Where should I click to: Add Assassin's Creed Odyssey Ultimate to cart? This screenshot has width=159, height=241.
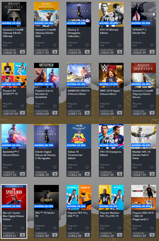[x=23, y=52]
